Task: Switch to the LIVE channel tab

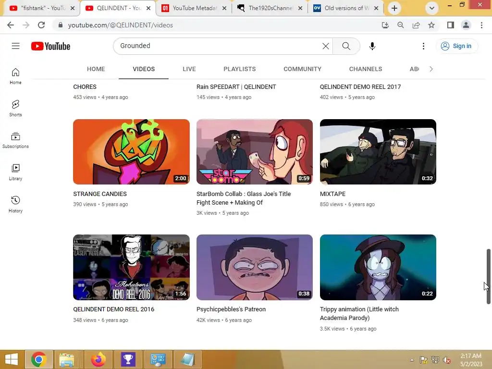Action: click(189, 69)
